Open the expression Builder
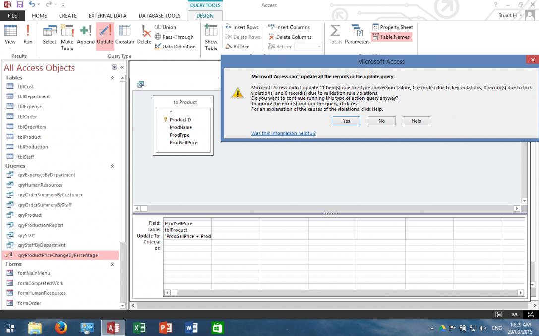Screen dimensions: 539x336 [237, 47]
